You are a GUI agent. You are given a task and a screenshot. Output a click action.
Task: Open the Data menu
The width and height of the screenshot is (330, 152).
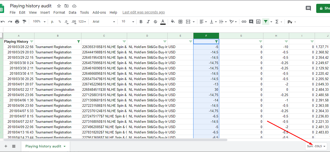72,12
